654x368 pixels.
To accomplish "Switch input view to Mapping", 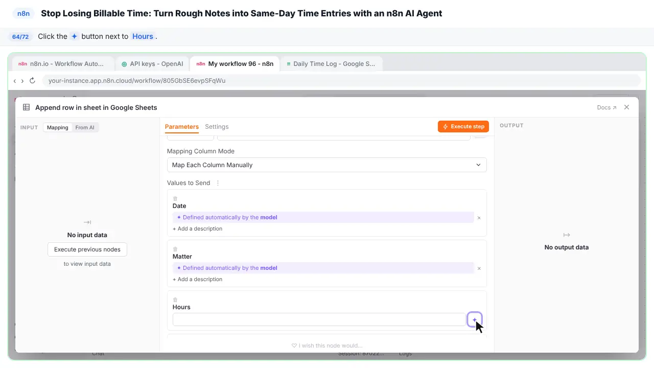I will tap(57, 127).
